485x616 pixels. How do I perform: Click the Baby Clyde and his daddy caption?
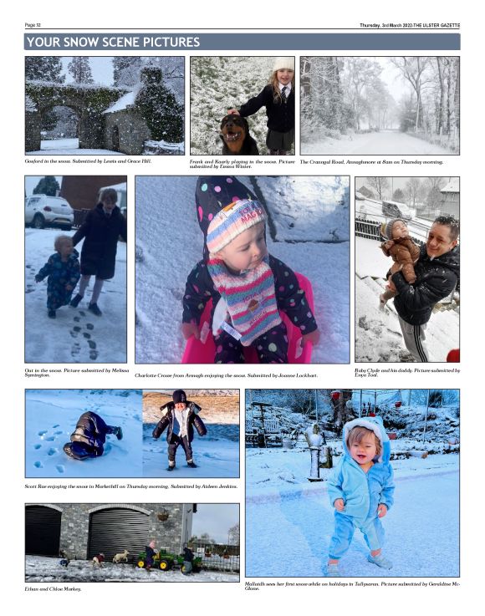pyautogui.click(x=407, y=373)
